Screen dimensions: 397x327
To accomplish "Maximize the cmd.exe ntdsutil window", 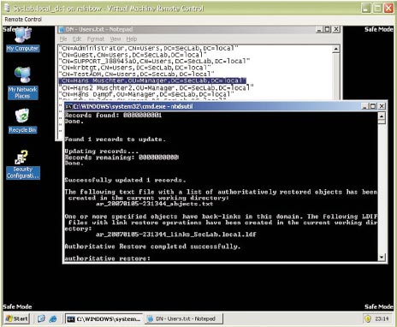I will 373,106.
